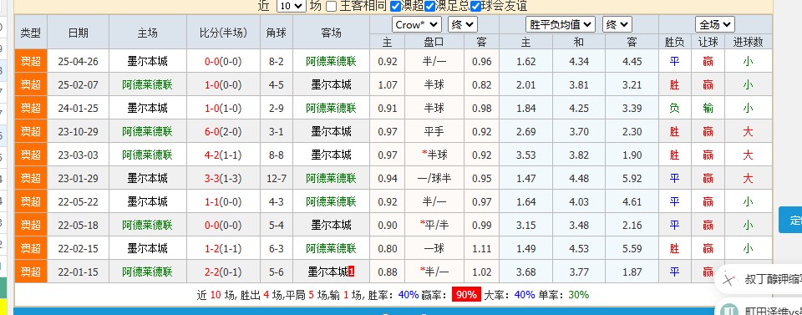The width and height of the screenshot is (802, 315).
Task: Open the Crow* bookmaker dropdown
Action: 417,24
